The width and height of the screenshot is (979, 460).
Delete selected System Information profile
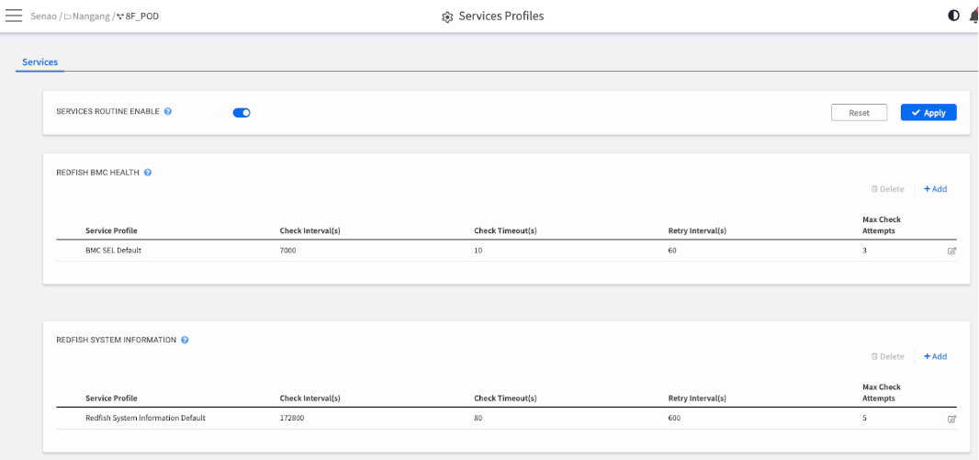pos(887,356)
